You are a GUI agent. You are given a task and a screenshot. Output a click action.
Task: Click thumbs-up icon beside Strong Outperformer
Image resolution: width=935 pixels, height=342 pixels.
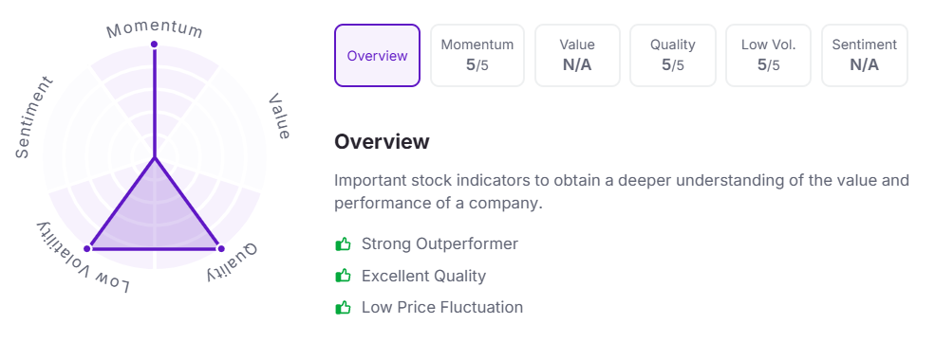point(343,243)
